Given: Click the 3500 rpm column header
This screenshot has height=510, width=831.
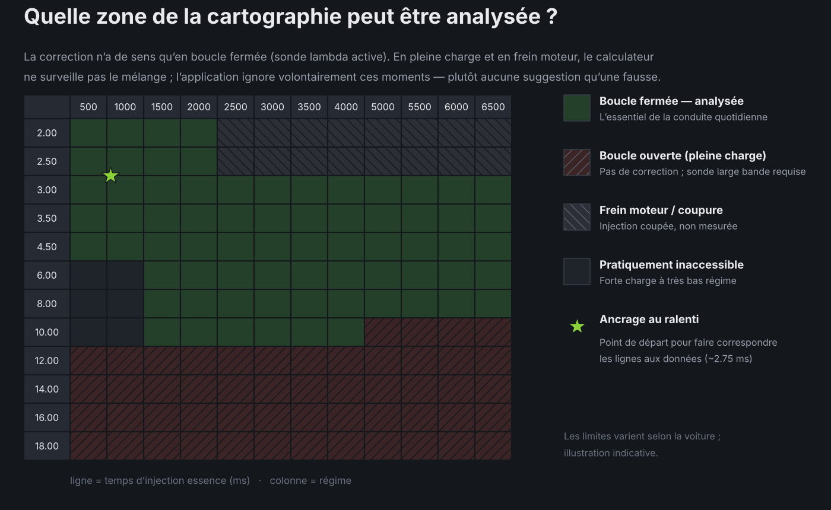Looking at the screenshot, I should pyautogui.click(x=309, y=107).
